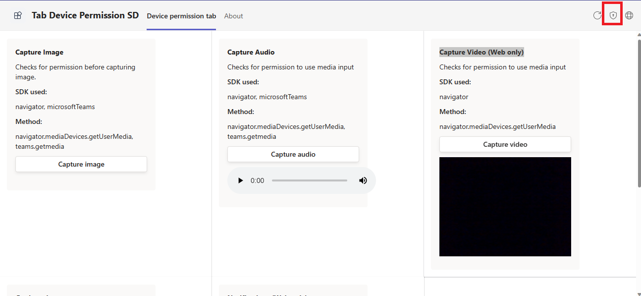
Task: Switch to the About tab
Action: click(233, 16)
